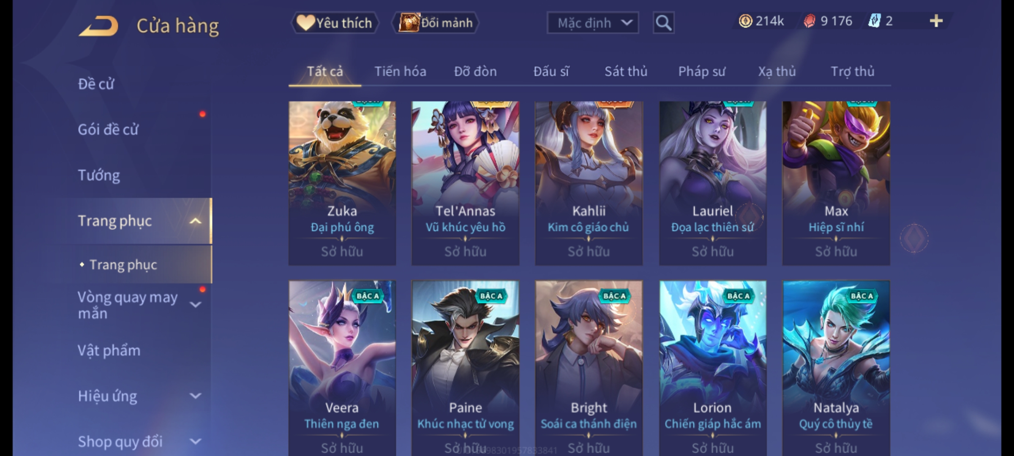
Task: Switch to the Sát thủ tab
Action: click(626, 71)
